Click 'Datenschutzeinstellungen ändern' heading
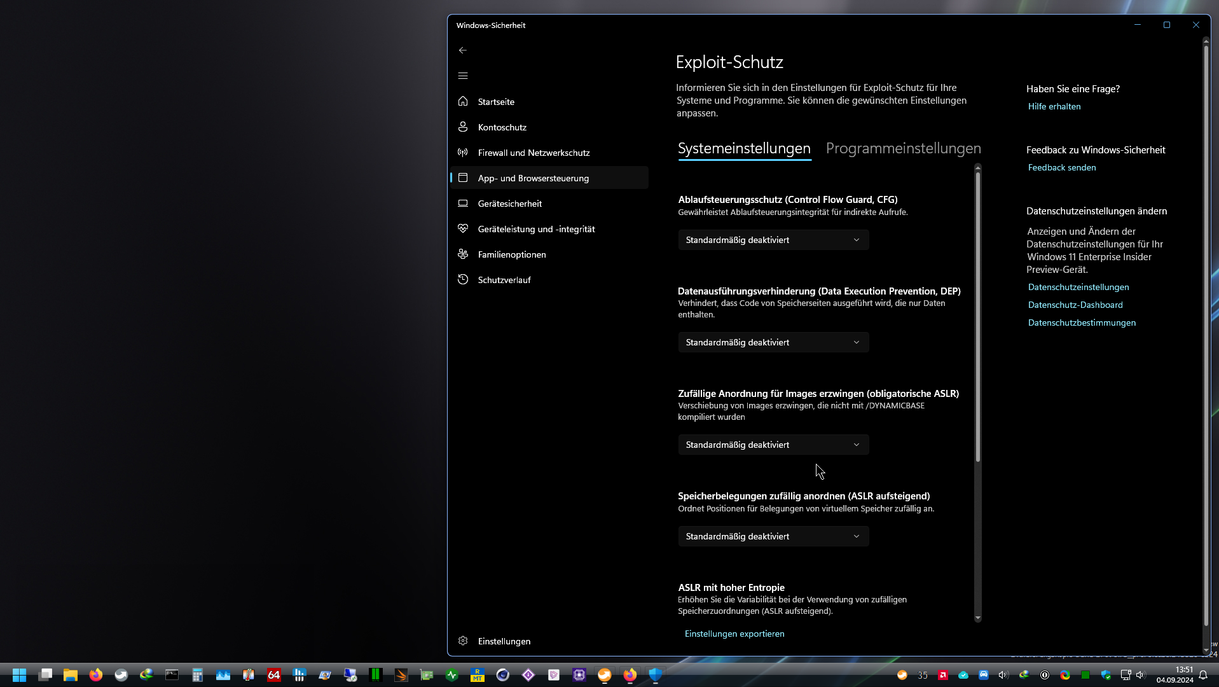 click(1096, 211)
